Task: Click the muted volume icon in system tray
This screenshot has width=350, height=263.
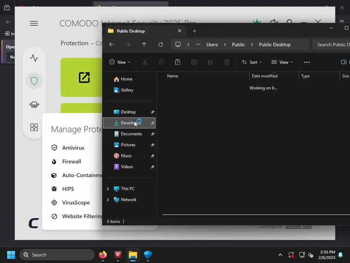Action: click(310, 255)
